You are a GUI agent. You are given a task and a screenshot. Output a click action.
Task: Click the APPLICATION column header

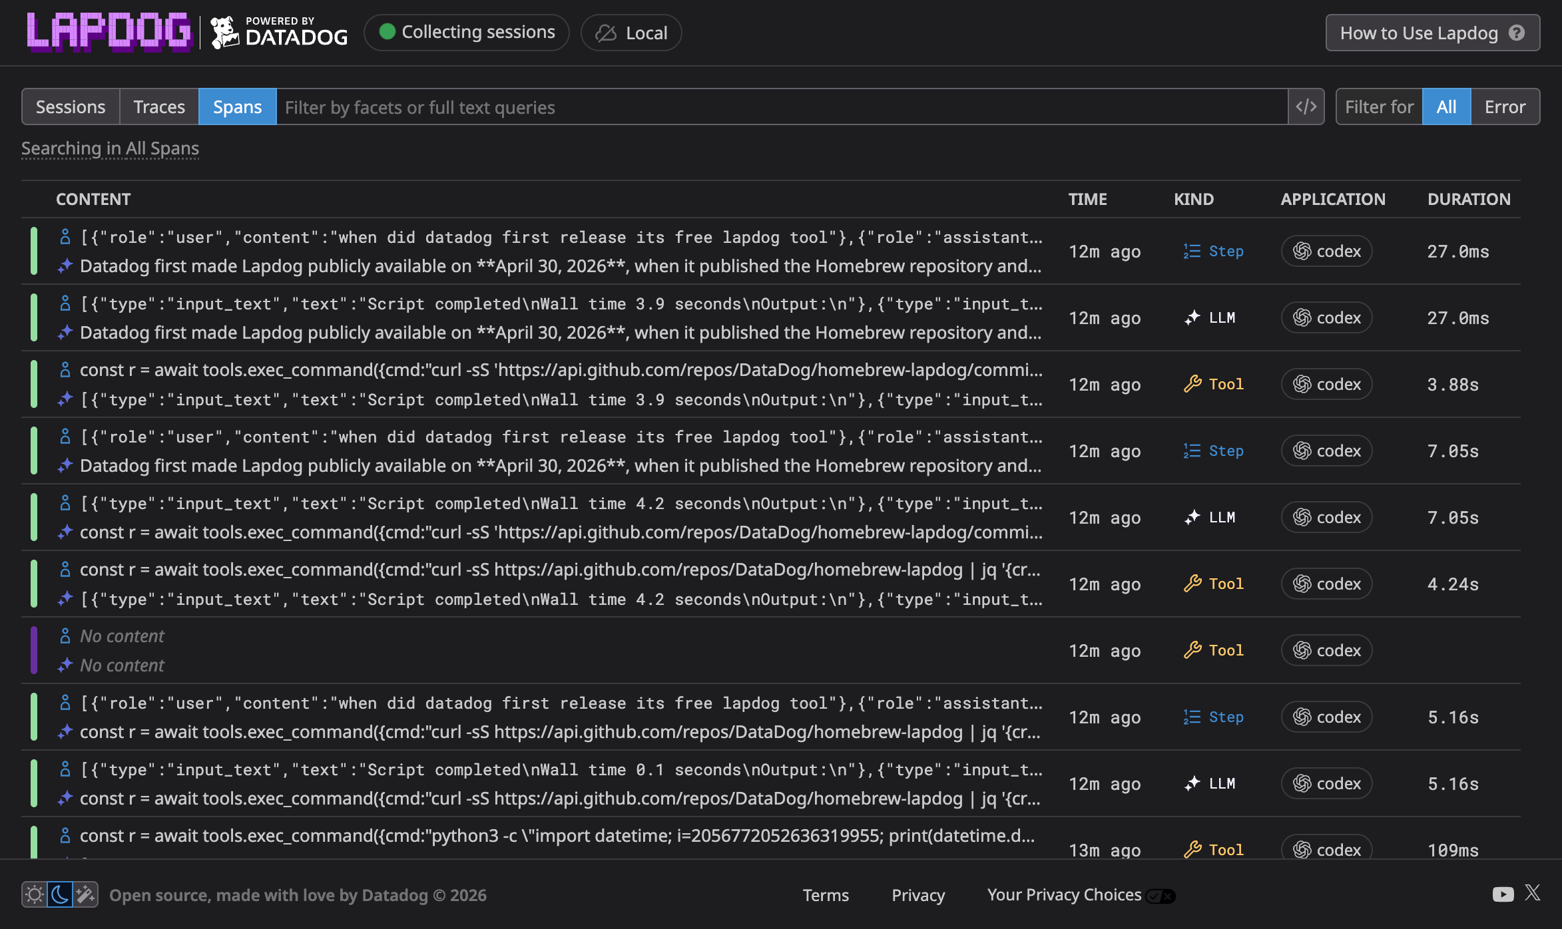pyautogui.click(x=1332, y=199)
